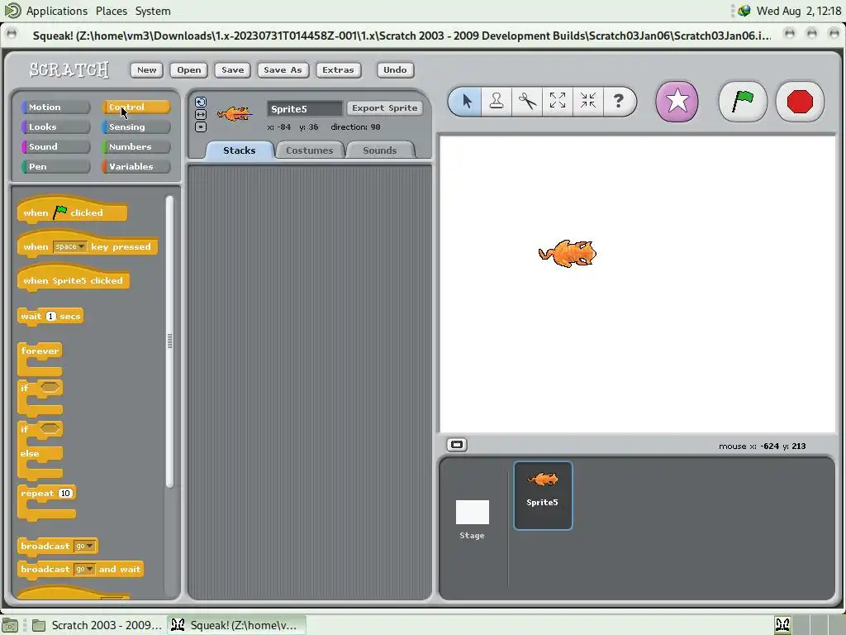Switch to the Squeak! taskbar window button

coord(236,625)
